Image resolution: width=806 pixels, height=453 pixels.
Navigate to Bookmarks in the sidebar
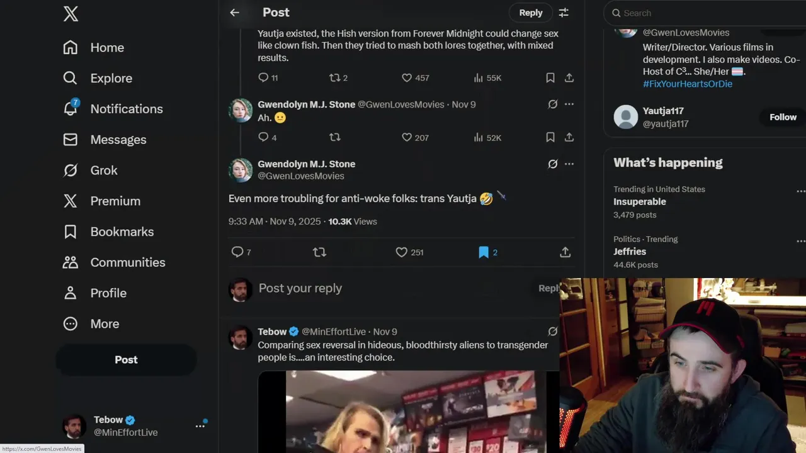122,232
